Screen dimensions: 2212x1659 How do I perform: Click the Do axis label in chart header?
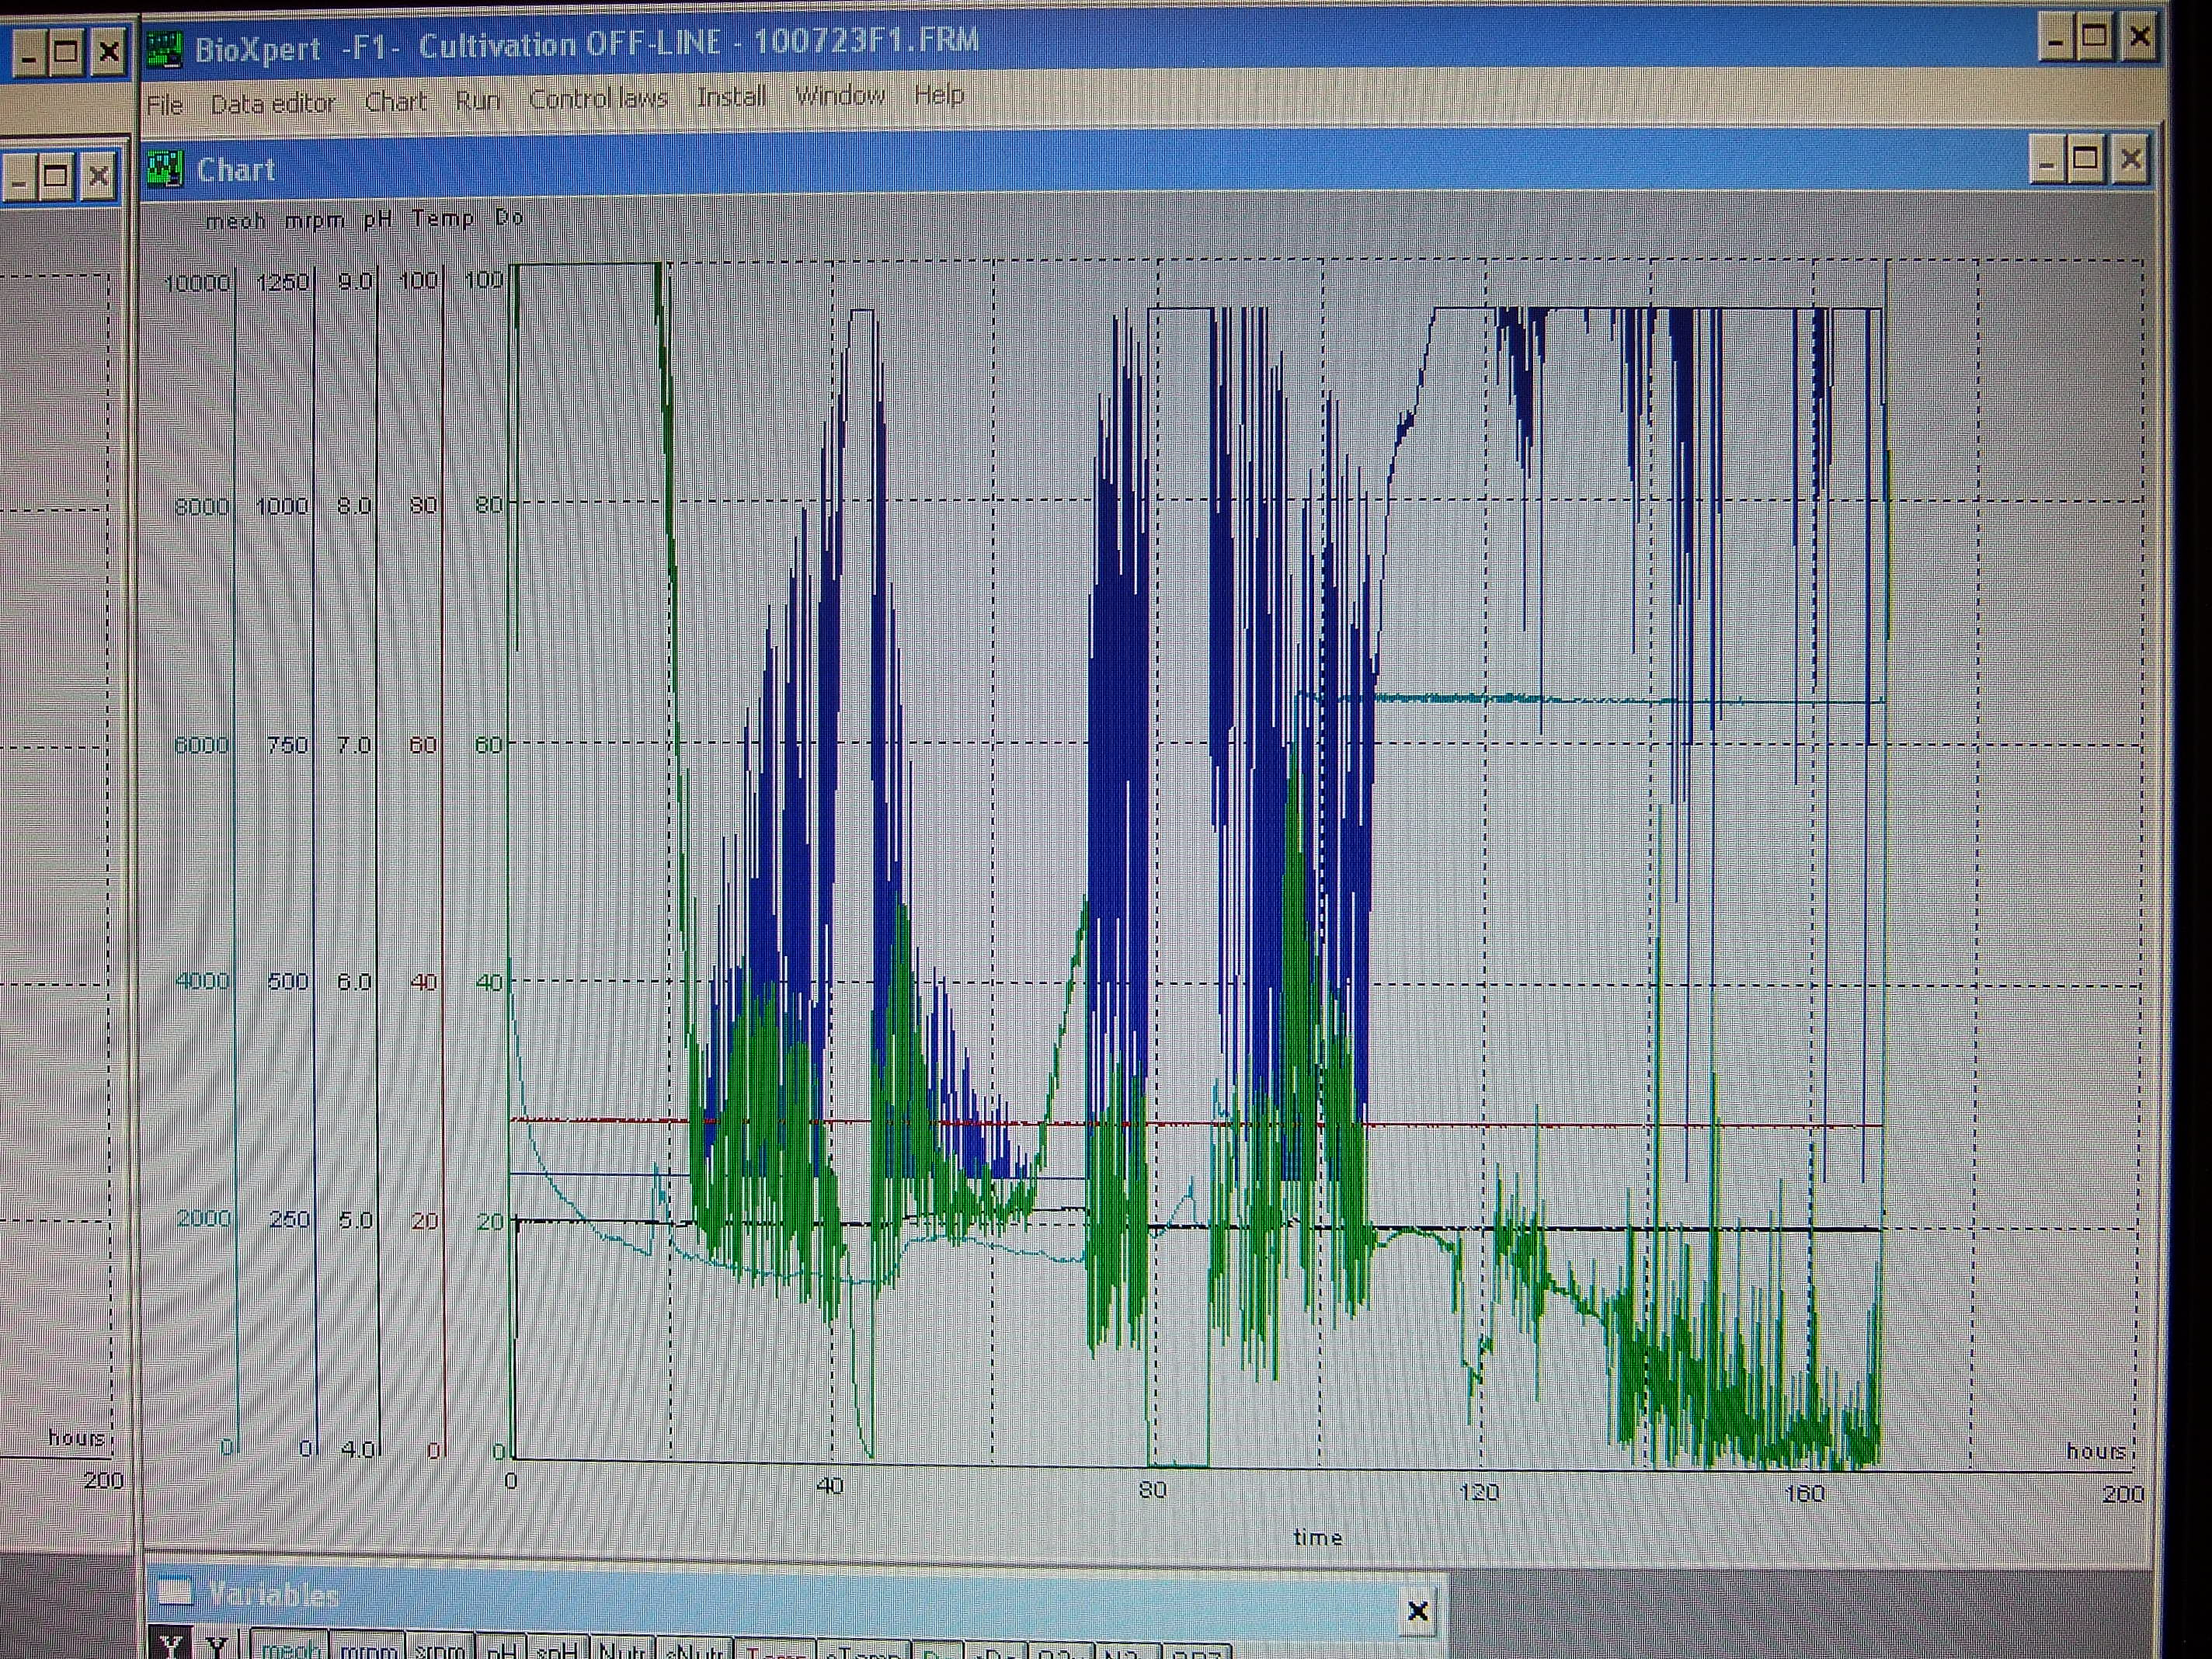point(509,217)
